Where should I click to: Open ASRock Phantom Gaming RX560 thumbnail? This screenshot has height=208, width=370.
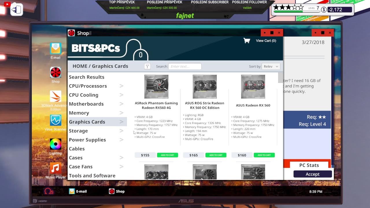coord(156,87)
